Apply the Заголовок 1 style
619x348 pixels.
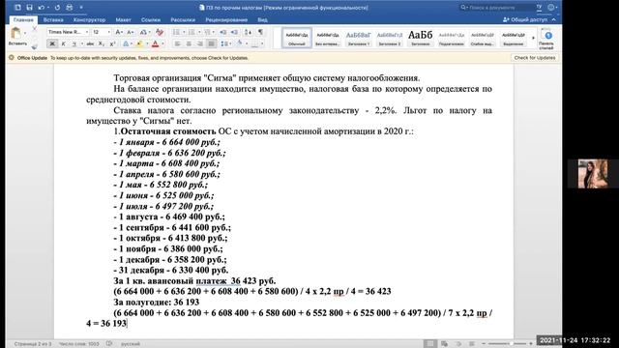click(359, 39)
